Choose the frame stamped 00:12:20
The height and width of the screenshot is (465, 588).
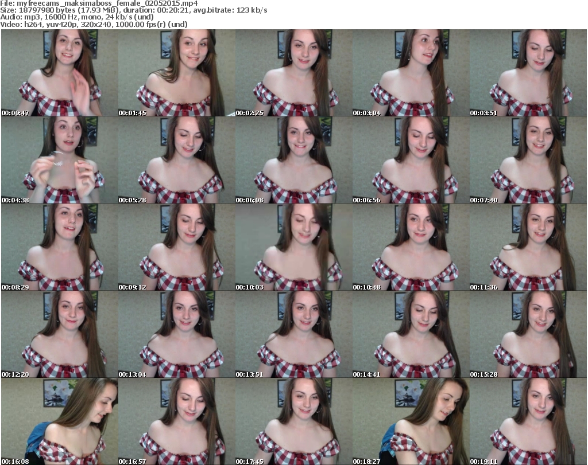60,334
